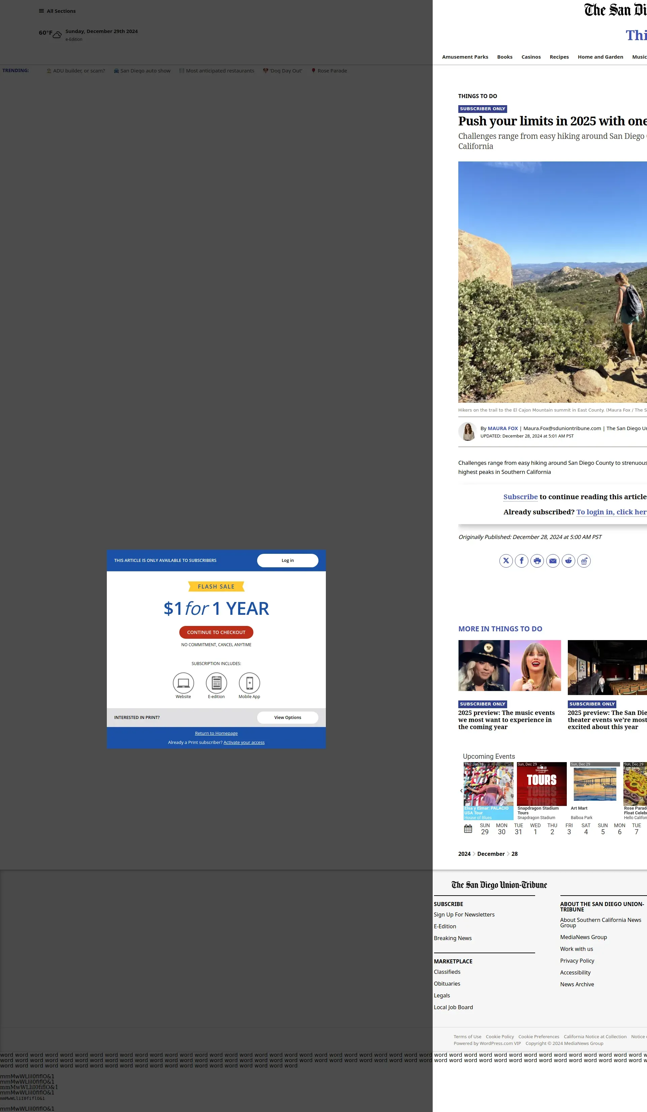The image size is (647, 1112).
Task: Open the All Sections hamburger menu
Action: tap(41, 11)
